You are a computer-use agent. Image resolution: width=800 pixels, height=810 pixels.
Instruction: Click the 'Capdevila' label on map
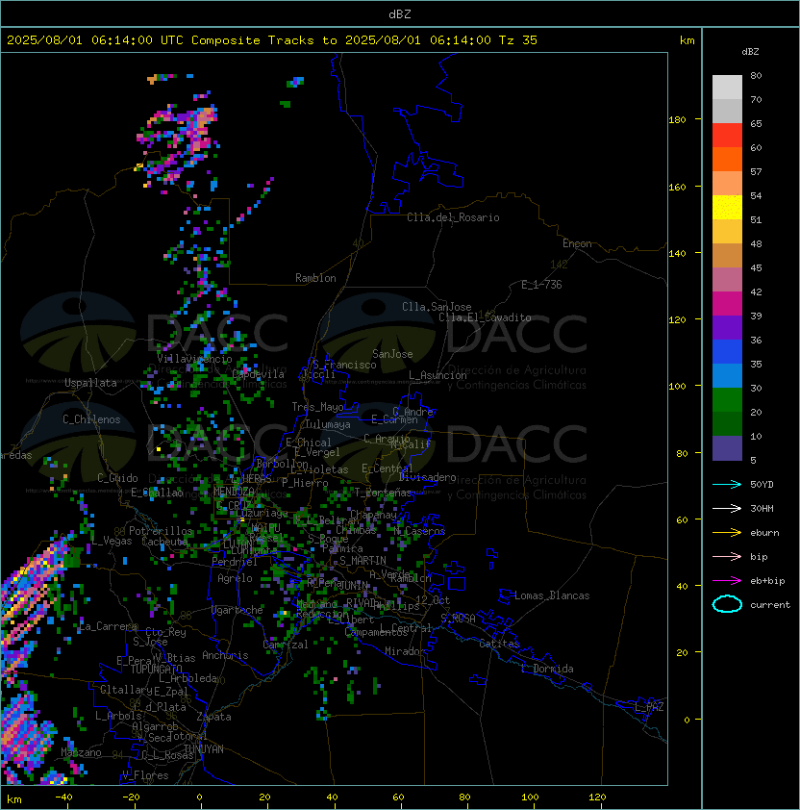pos(259,374)
